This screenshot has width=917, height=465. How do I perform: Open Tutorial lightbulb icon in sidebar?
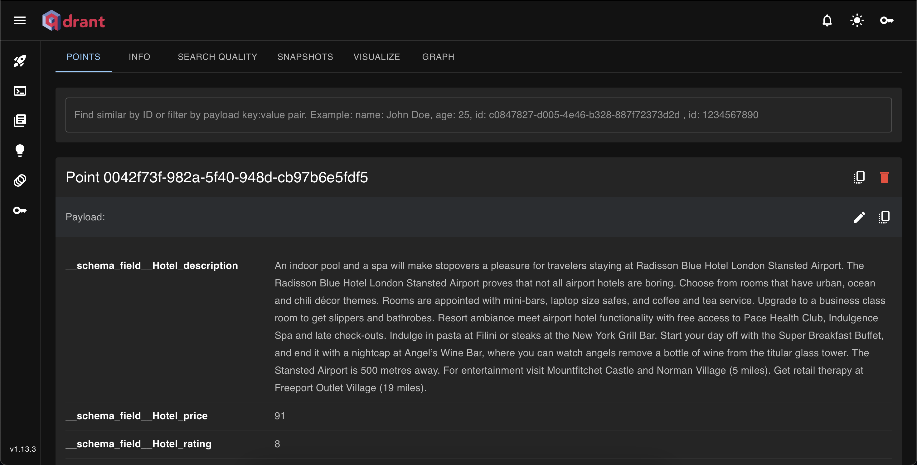20,151
